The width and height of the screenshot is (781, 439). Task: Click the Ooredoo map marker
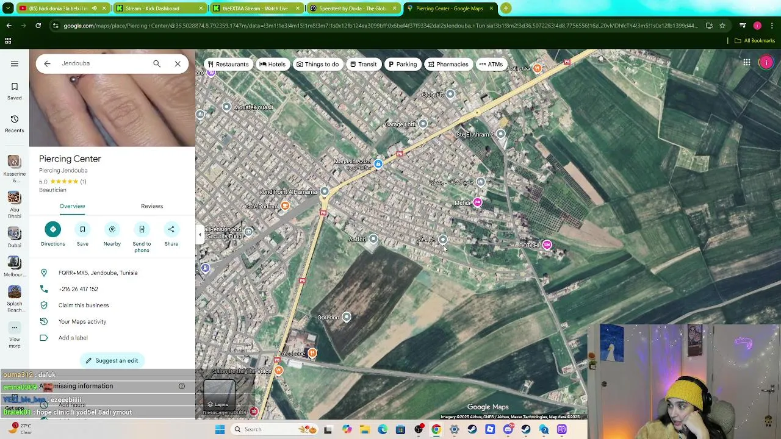pos(347,317)
